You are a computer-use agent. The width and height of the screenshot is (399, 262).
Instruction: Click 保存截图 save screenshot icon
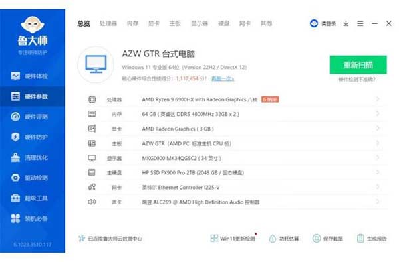tap(317, 238)
